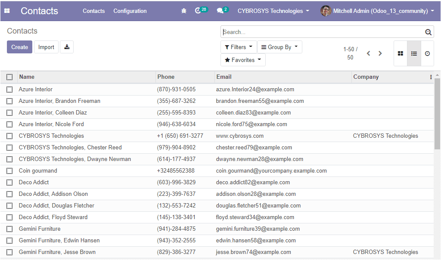Switch to Kanban view icon
Image resolution: width=441 pixels, height=260 pixels.
pos(401,53)
